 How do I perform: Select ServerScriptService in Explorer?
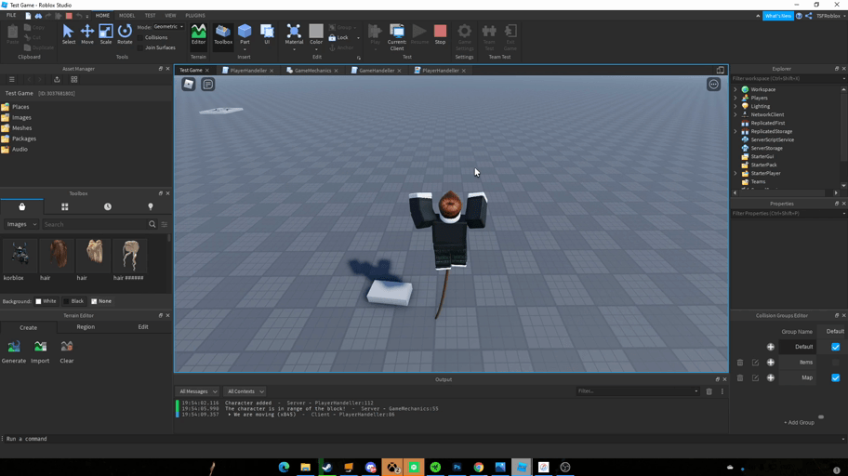pyautogui.click(x=773, y=139)
